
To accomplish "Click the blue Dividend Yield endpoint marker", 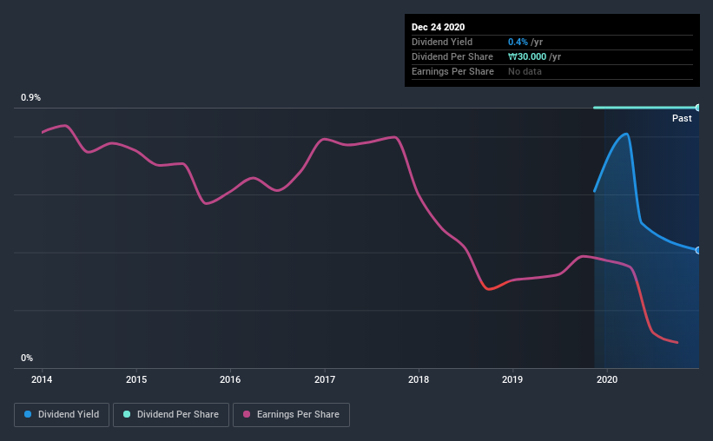I will click(697, 250).
